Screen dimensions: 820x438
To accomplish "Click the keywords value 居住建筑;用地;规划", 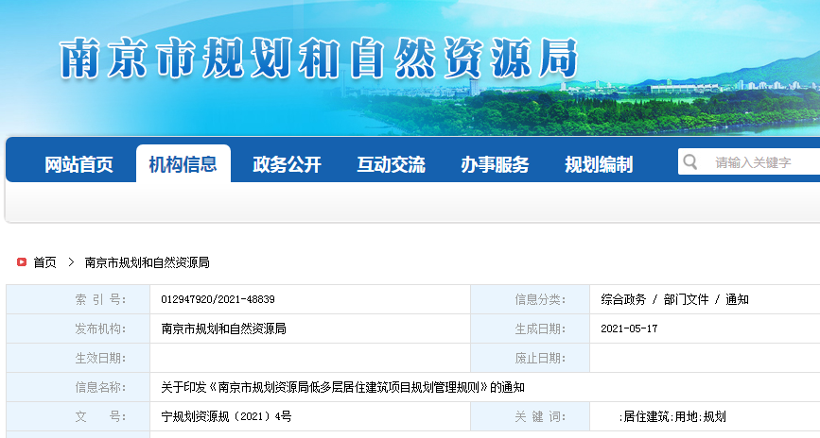I will pos(672,416).
